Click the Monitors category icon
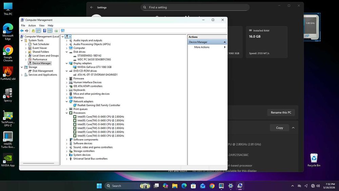 (x=71, y=98)
